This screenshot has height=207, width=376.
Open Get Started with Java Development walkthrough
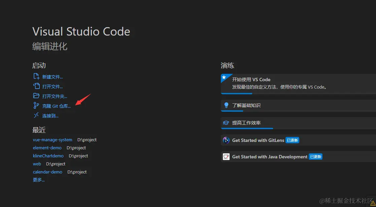coord(298,157)
